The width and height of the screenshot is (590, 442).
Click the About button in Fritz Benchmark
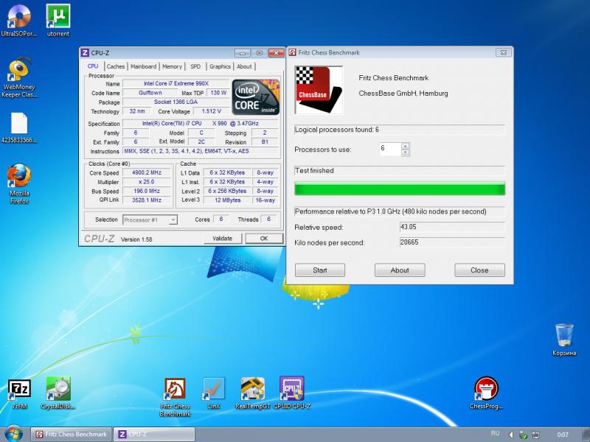(x=400, y=270)
